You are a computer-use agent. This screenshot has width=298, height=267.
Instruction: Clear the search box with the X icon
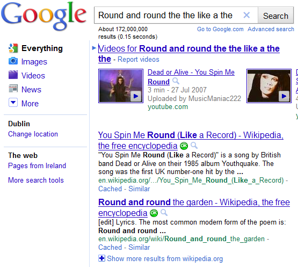246,15
